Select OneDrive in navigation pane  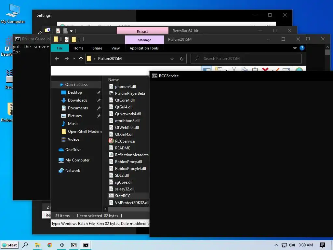click(73, 150)
